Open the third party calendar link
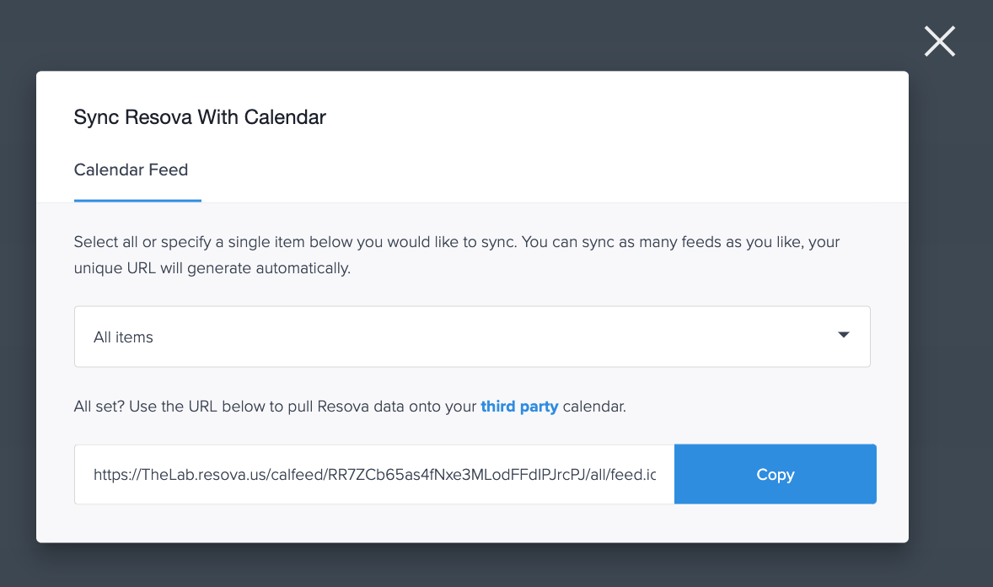This screenshot has height=587, width=993. tap(519, 406)
